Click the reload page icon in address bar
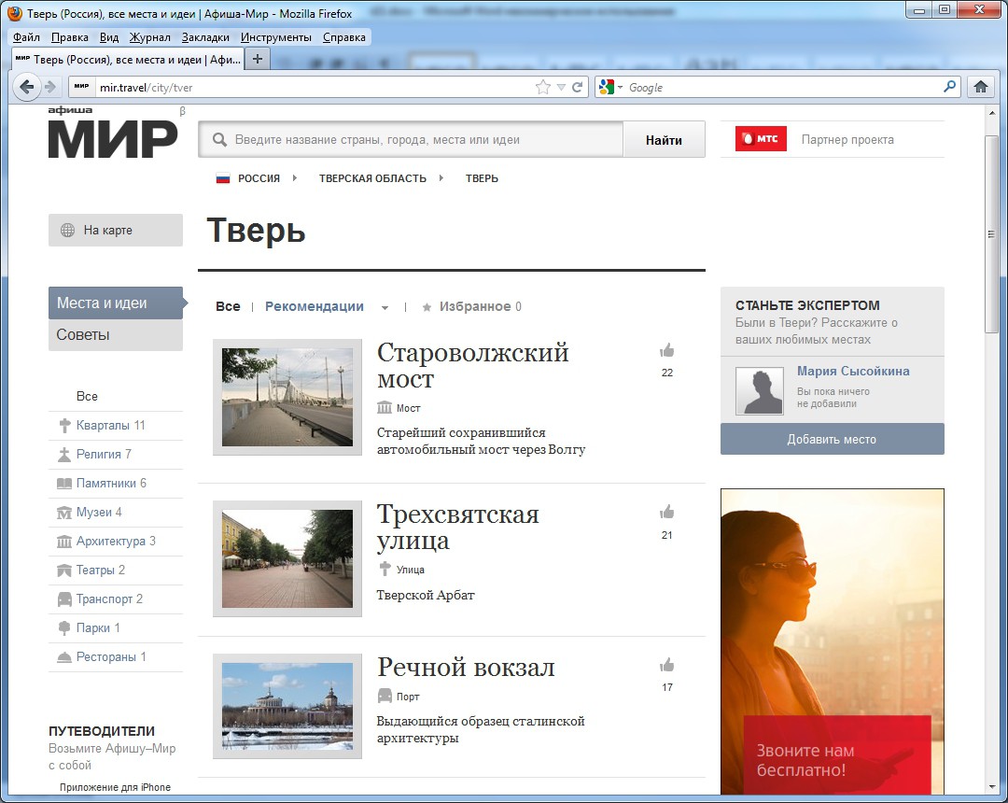Image resolution: width=1008 pixels, height=803 pixels. pos(578,87)
